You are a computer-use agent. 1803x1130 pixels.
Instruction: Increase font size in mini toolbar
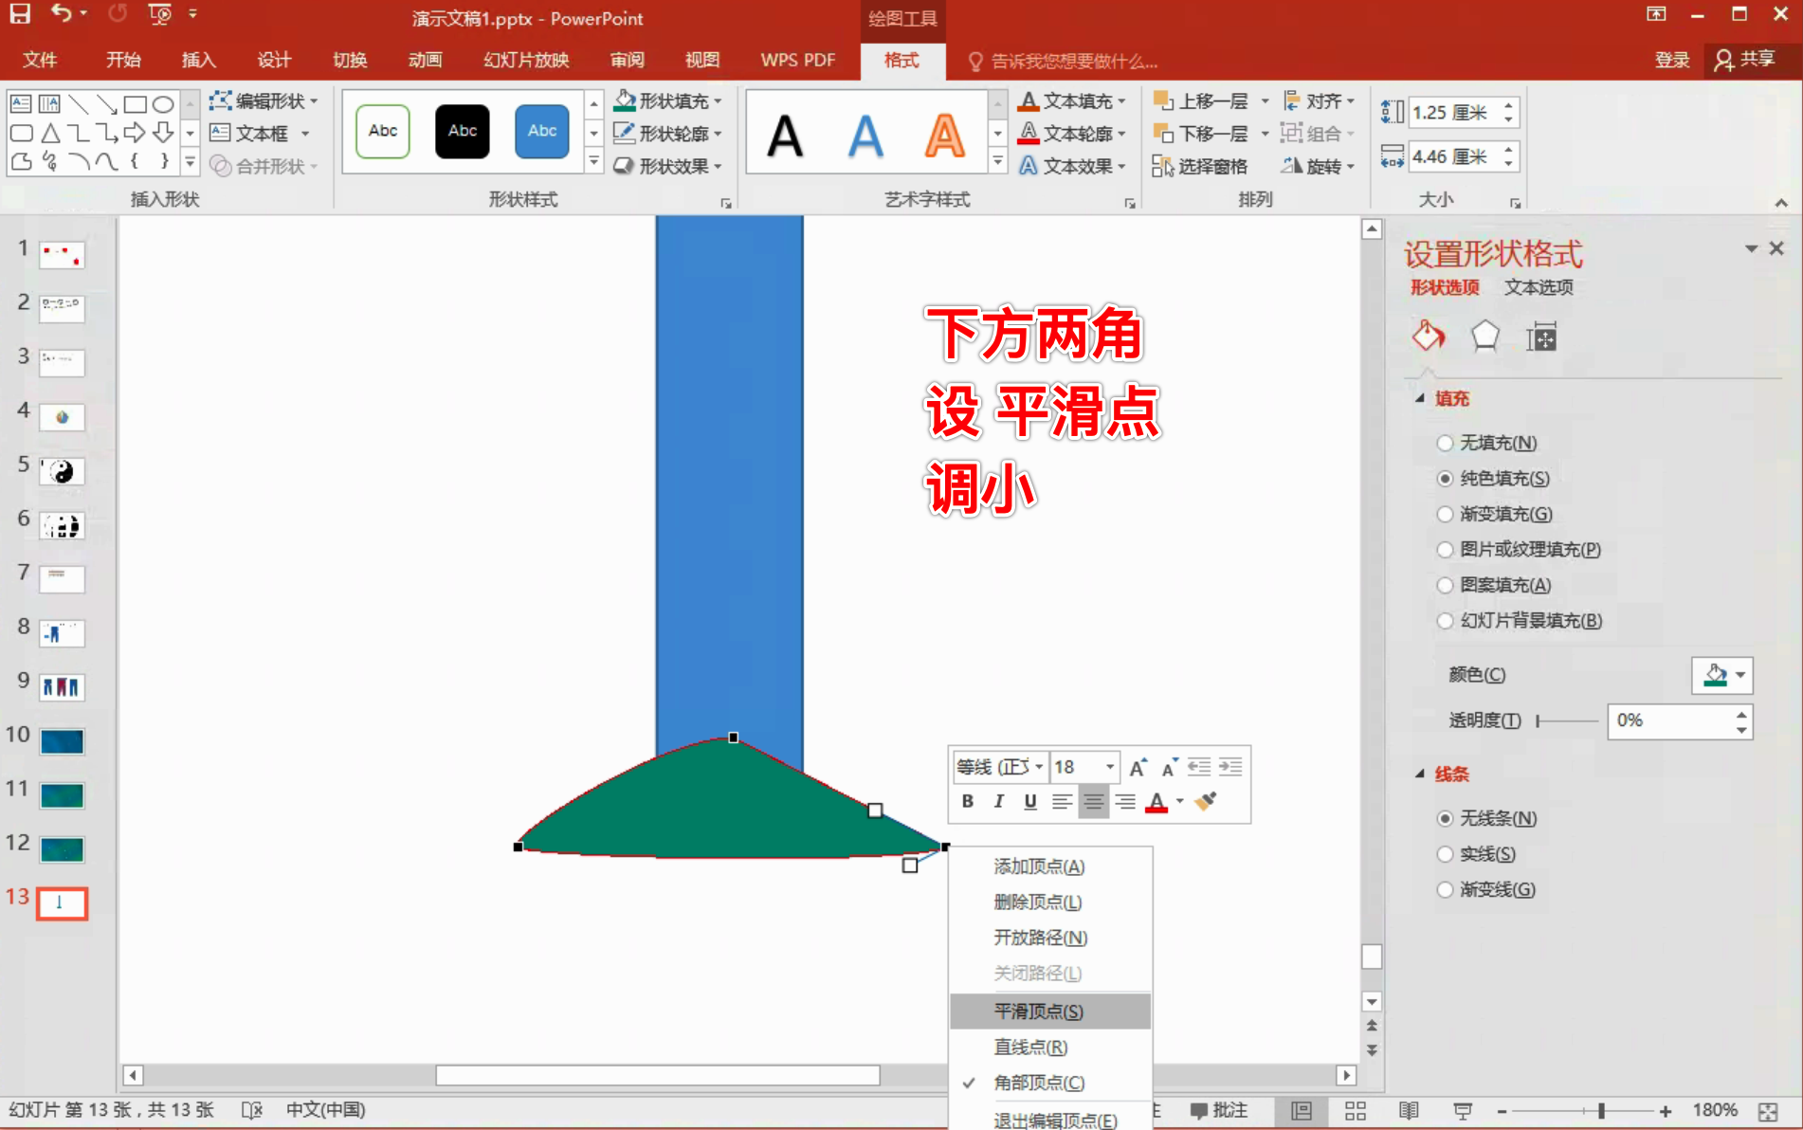[x=1138, y=767]
